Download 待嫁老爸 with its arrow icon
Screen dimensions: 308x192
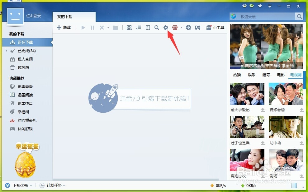click(301, 110)
